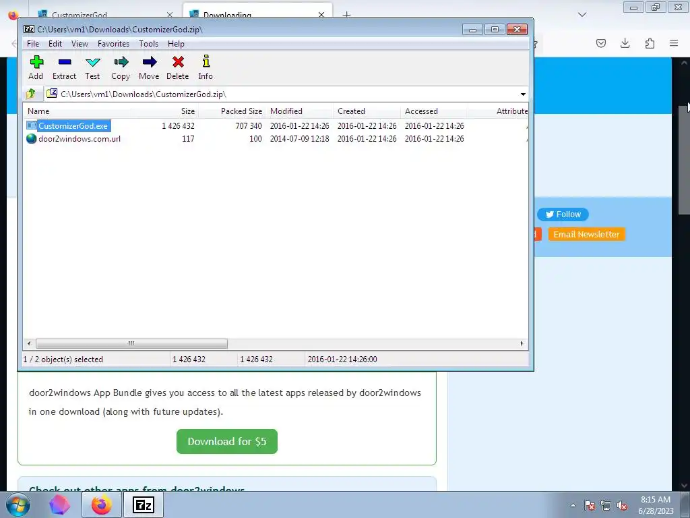The image size is (690, 518).
Task: Open the clock showing 8:15 AM
Action: [x=656, y=505]
